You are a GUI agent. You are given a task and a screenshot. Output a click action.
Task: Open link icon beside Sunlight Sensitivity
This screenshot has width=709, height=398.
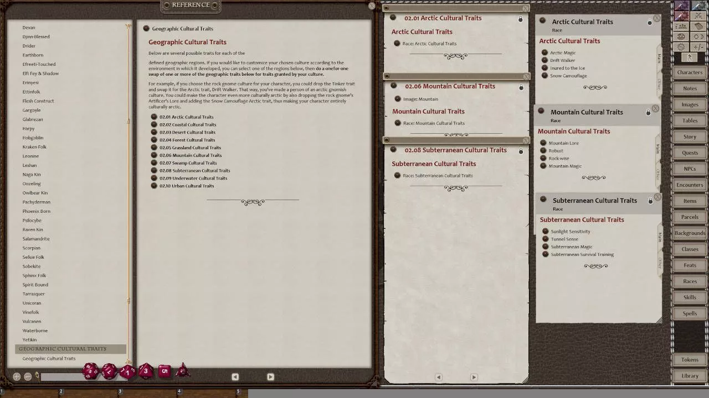pos(546,232)
